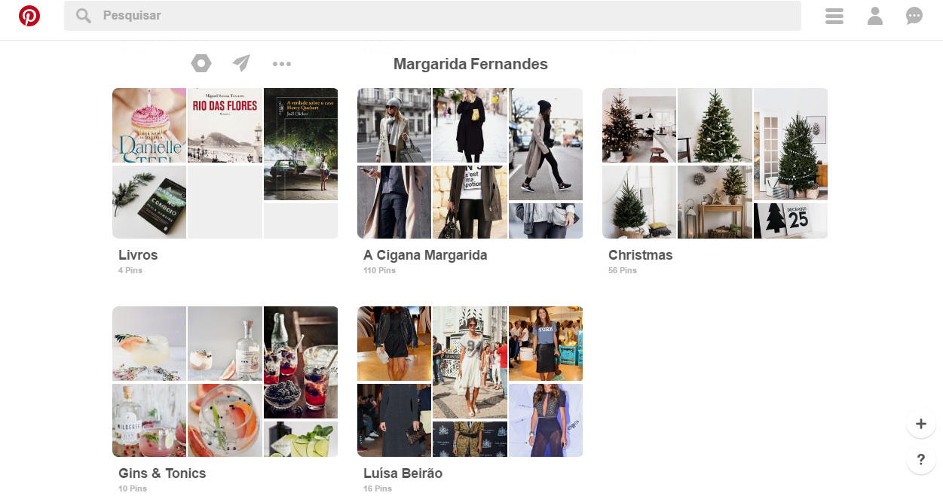Click the paper plane send icon

coord(241,64)
